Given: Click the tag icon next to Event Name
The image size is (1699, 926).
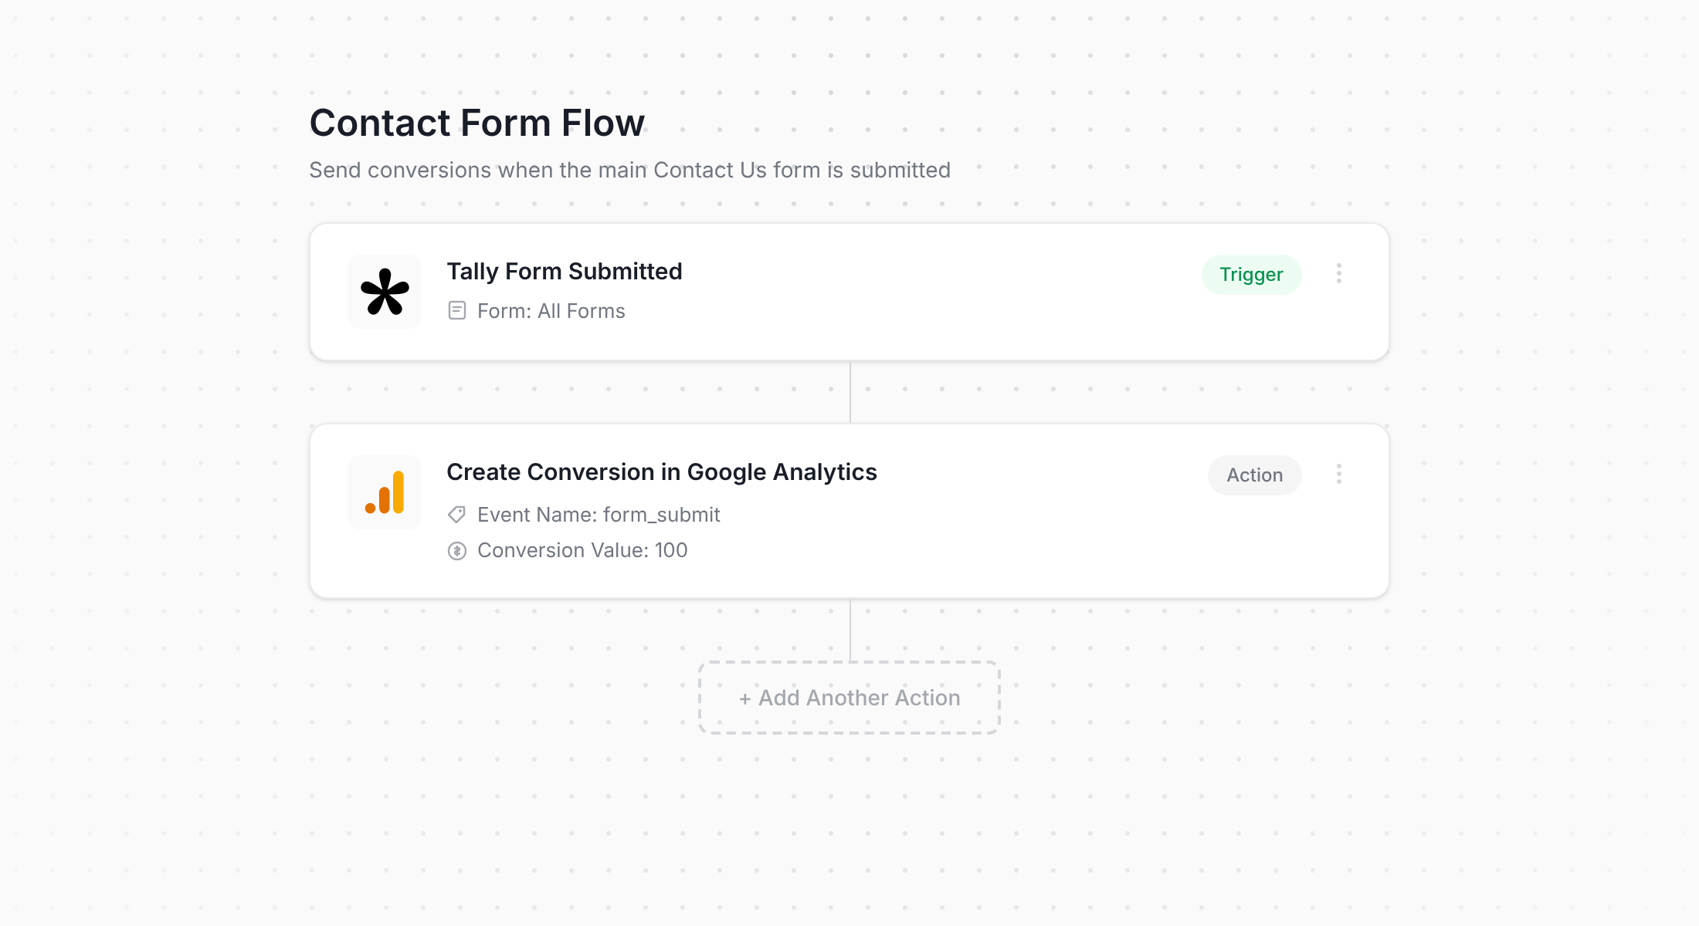Looking at the screenshot, I should pos(456,514).
